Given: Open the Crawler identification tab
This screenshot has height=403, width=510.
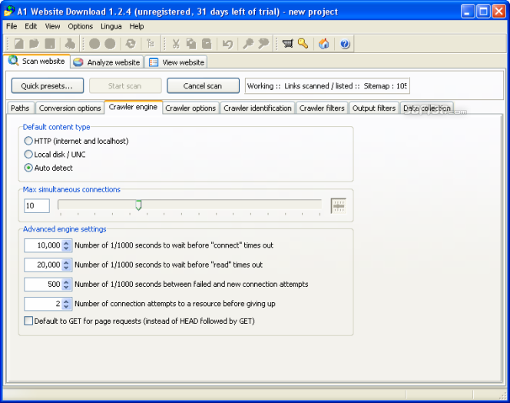Looking at the screenshot, I should coord(257,108).
